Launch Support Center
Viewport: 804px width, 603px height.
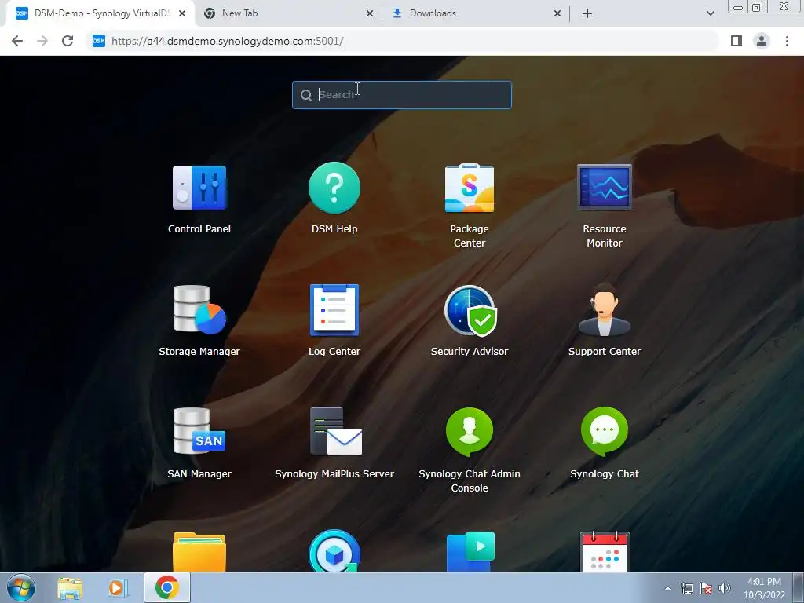click(x=604, y=310)
